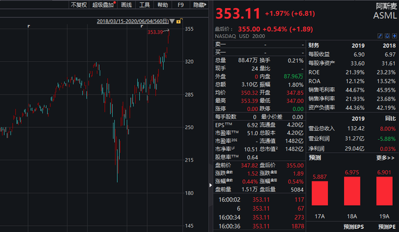399x232 pixels.
Task: Toggle the yellow padlock beside the date range
Action: click(x=179, y=21)
